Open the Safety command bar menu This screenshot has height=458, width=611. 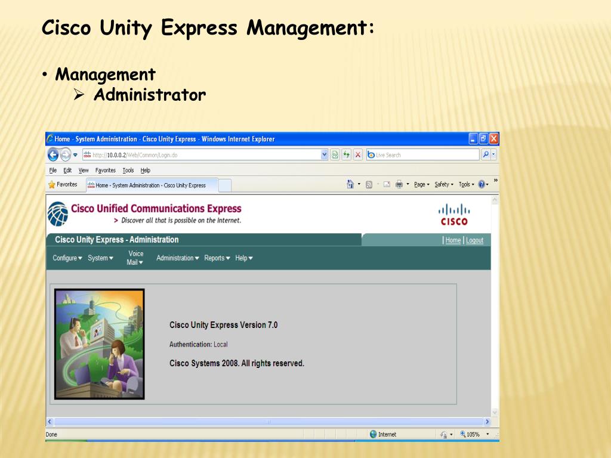click(x=444, y=185)
